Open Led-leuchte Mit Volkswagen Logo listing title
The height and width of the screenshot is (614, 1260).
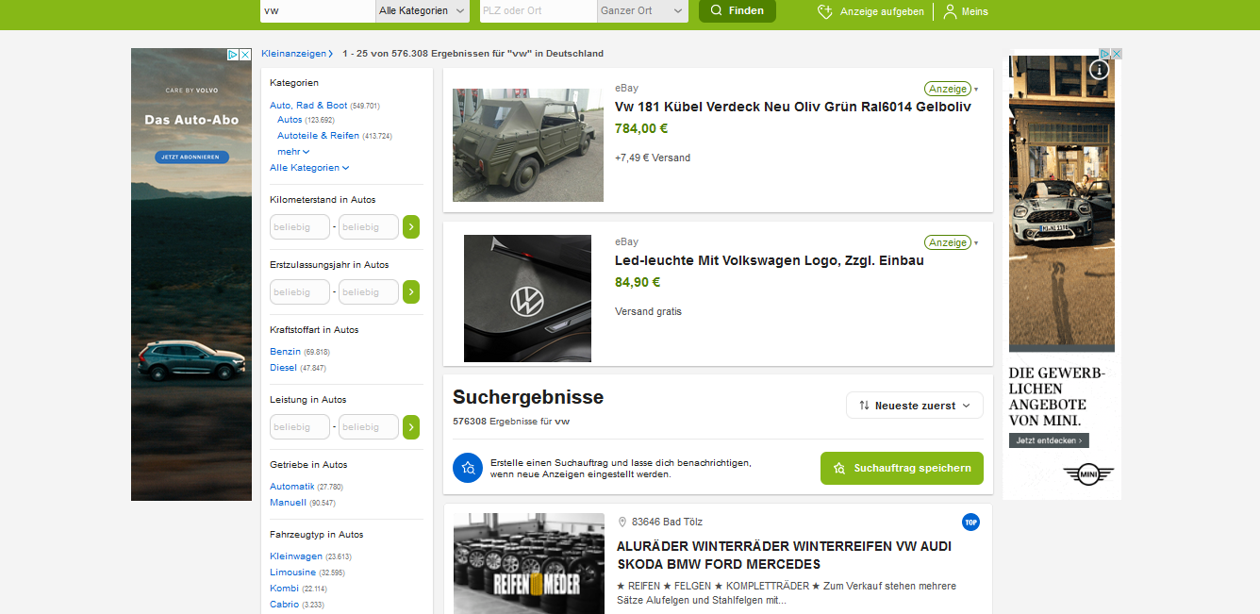pos(769,260)
